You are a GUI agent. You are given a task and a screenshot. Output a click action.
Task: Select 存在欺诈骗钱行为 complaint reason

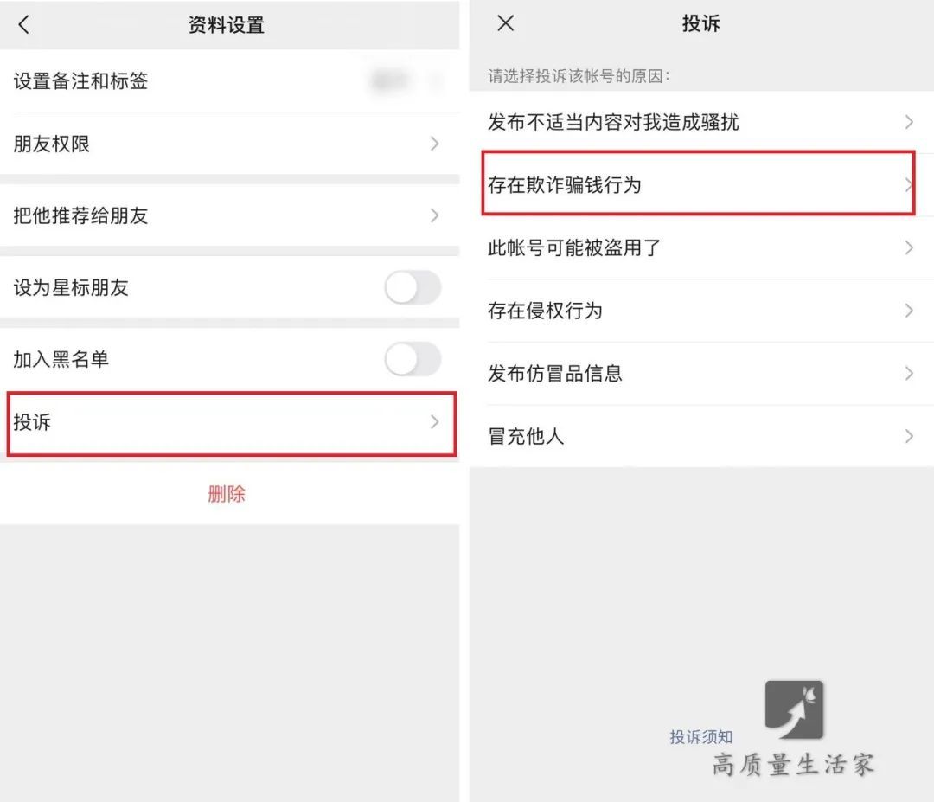pyautogui.click(x=698, y=183)
